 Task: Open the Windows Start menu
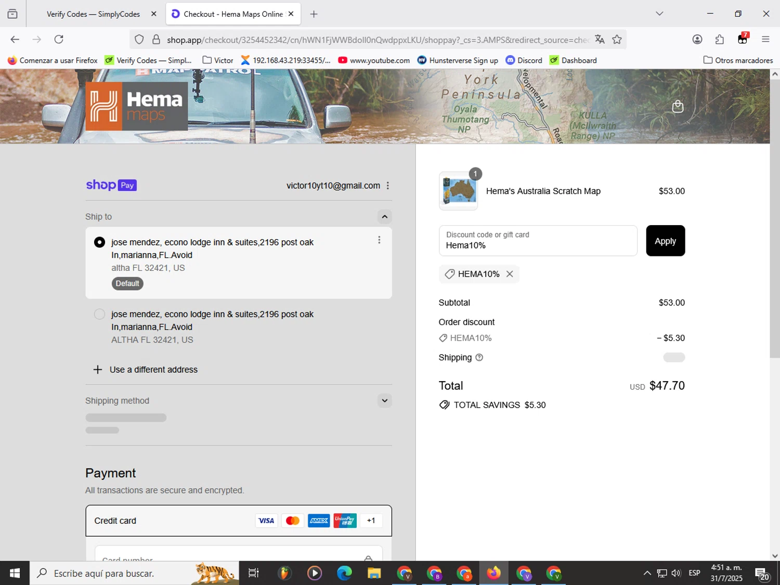point(15,573)
